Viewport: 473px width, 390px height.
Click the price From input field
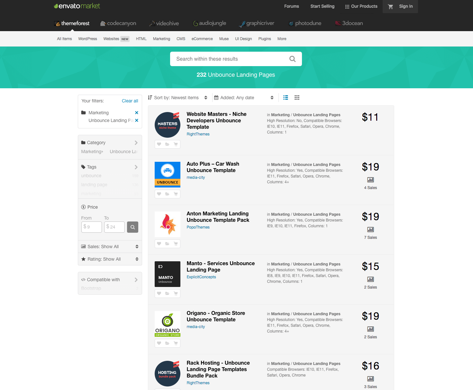click(x=92, y=227)
